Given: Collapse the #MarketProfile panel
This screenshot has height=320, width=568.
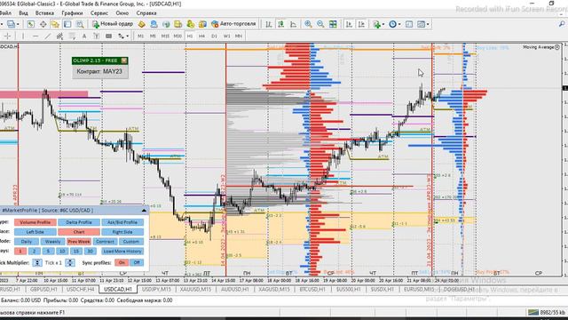Looking at the screenshot, I should point(144,211).
